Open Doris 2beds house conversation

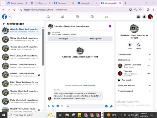coord(21,57)
